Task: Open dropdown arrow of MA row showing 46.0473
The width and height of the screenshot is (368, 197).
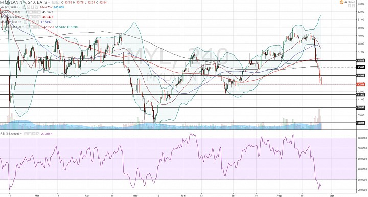Action: click(22, 17)
